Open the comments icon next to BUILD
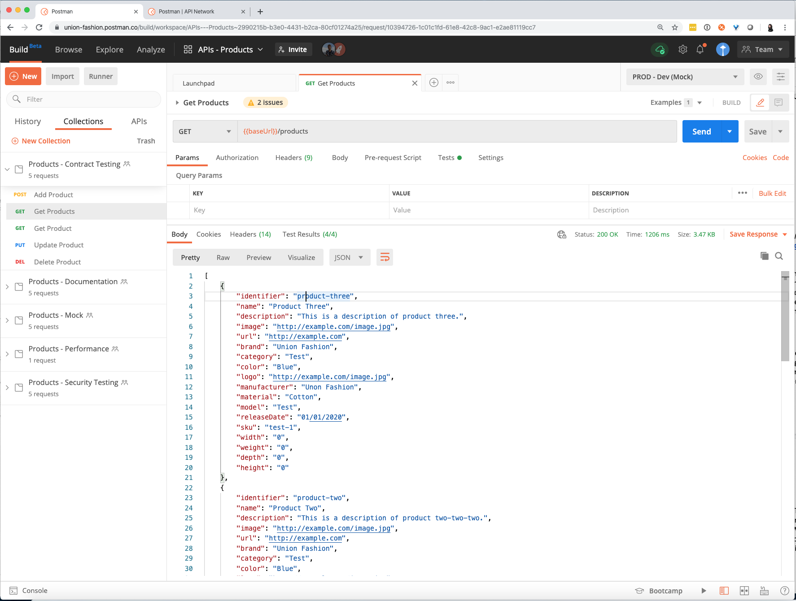Image resolution: width=796 pixels, height=601 pixels. tap(779, 103)
